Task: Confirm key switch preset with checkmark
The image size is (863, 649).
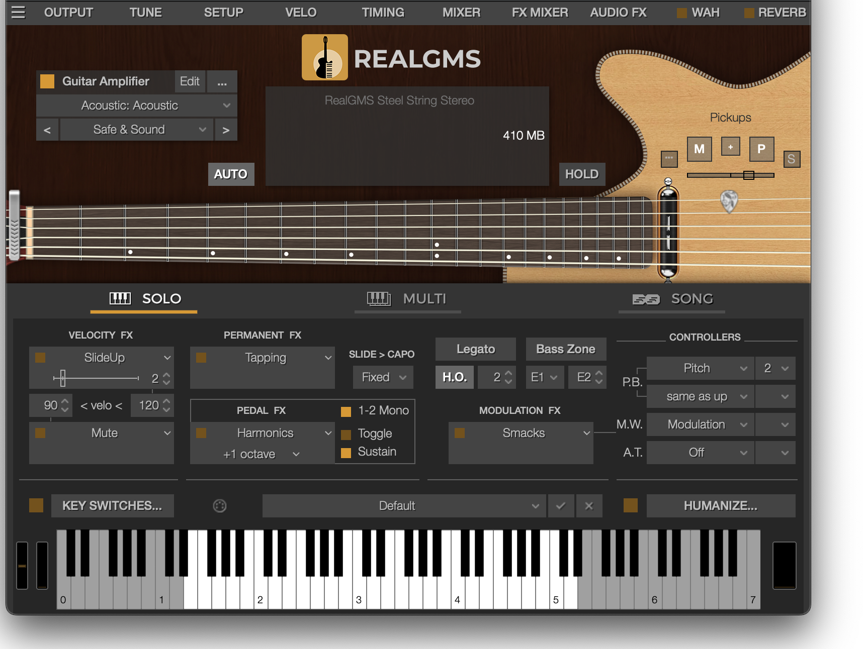Action: tap(561, 506)
